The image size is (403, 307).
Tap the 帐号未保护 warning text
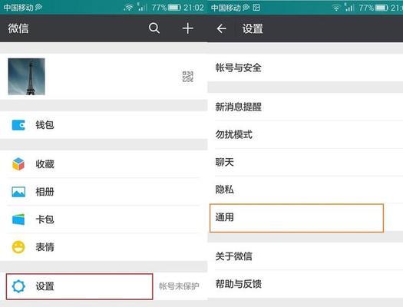click(179, 286)
